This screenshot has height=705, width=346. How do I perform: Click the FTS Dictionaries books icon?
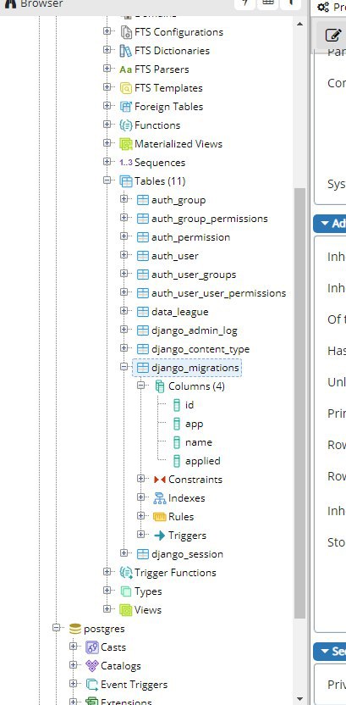coord(126,51)
